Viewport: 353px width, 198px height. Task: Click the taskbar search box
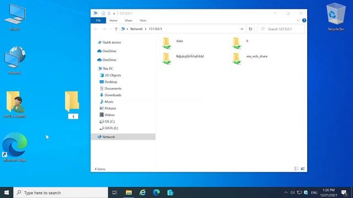tap(61, 193)
